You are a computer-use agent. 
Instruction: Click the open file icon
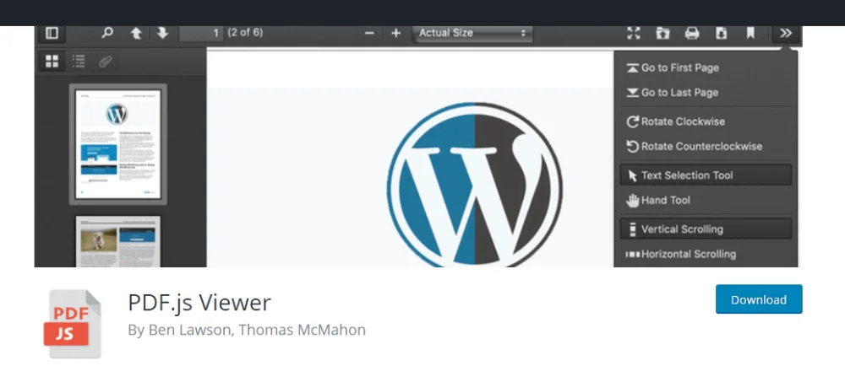662,34
